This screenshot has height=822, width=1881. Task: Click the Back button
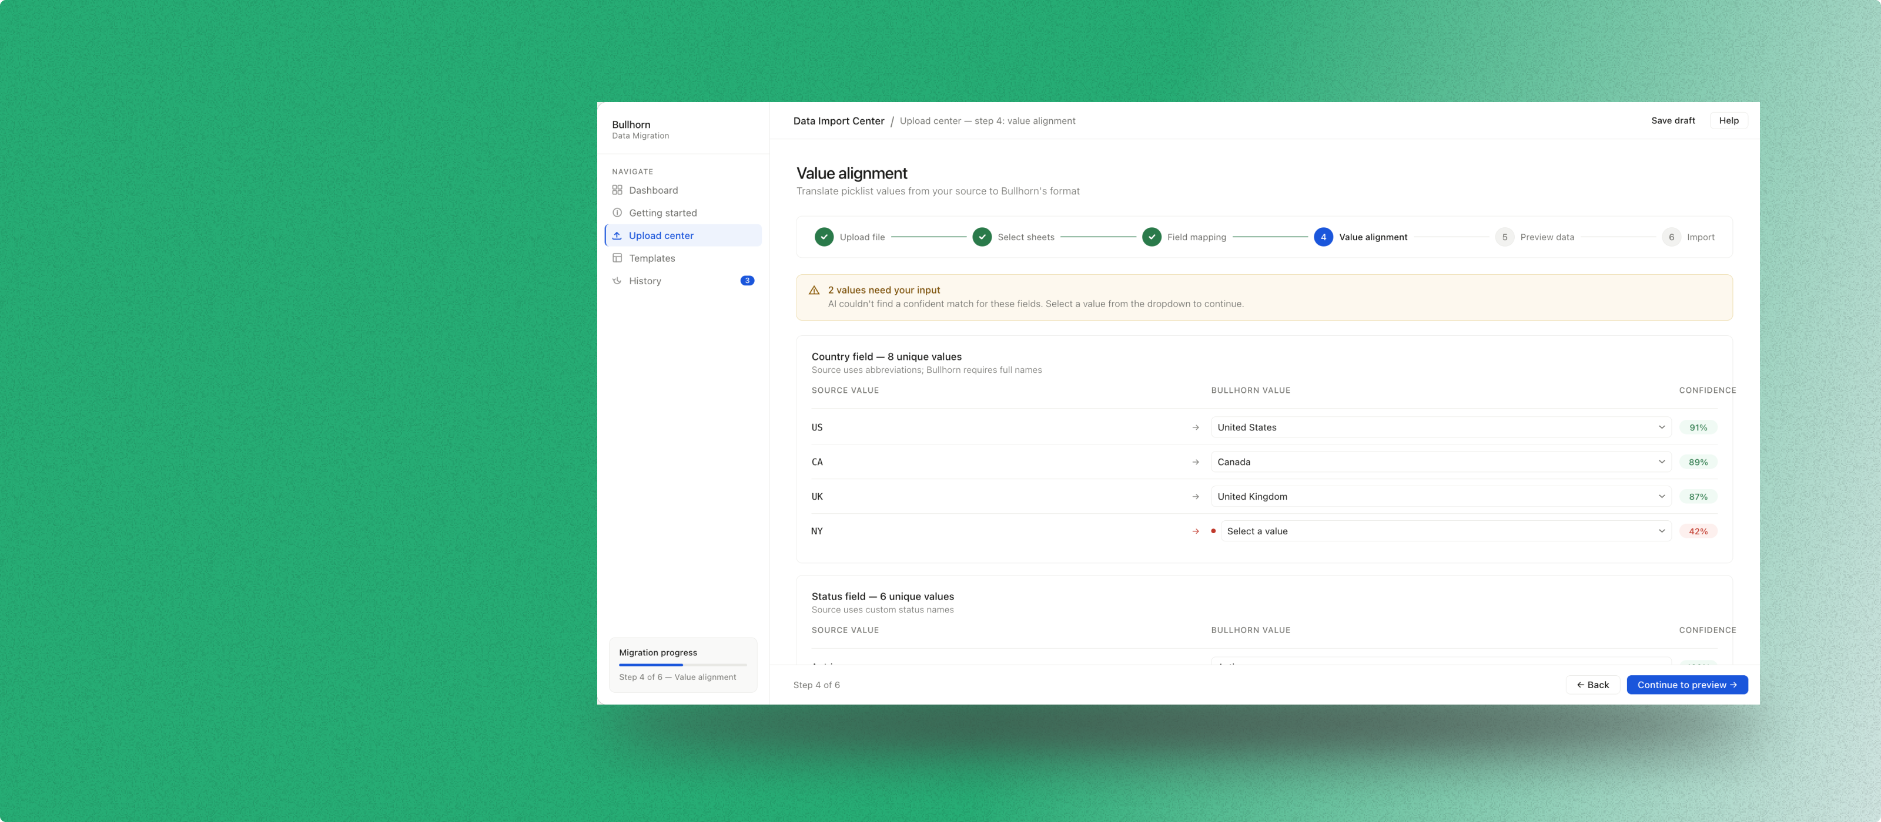[x=1592, y=685]
